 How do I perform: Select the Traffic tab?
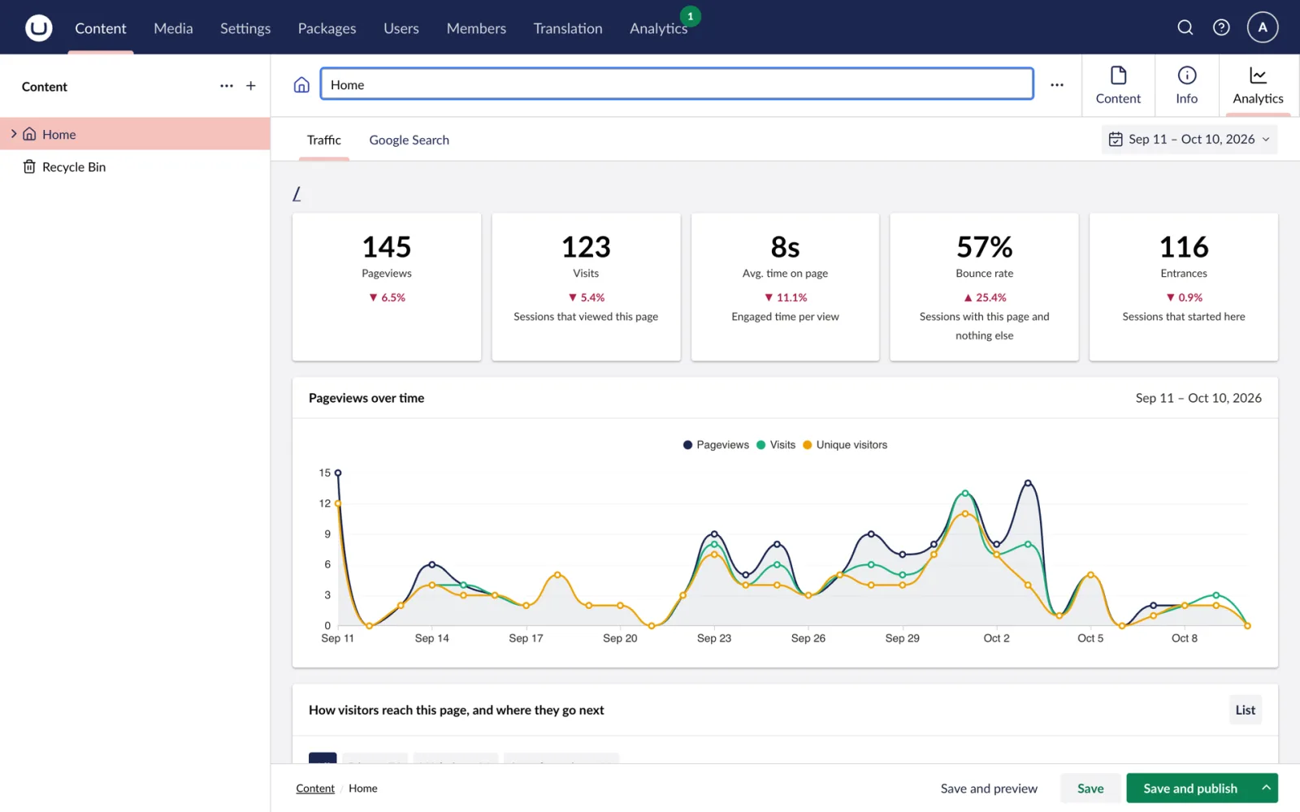click(323, 140)
